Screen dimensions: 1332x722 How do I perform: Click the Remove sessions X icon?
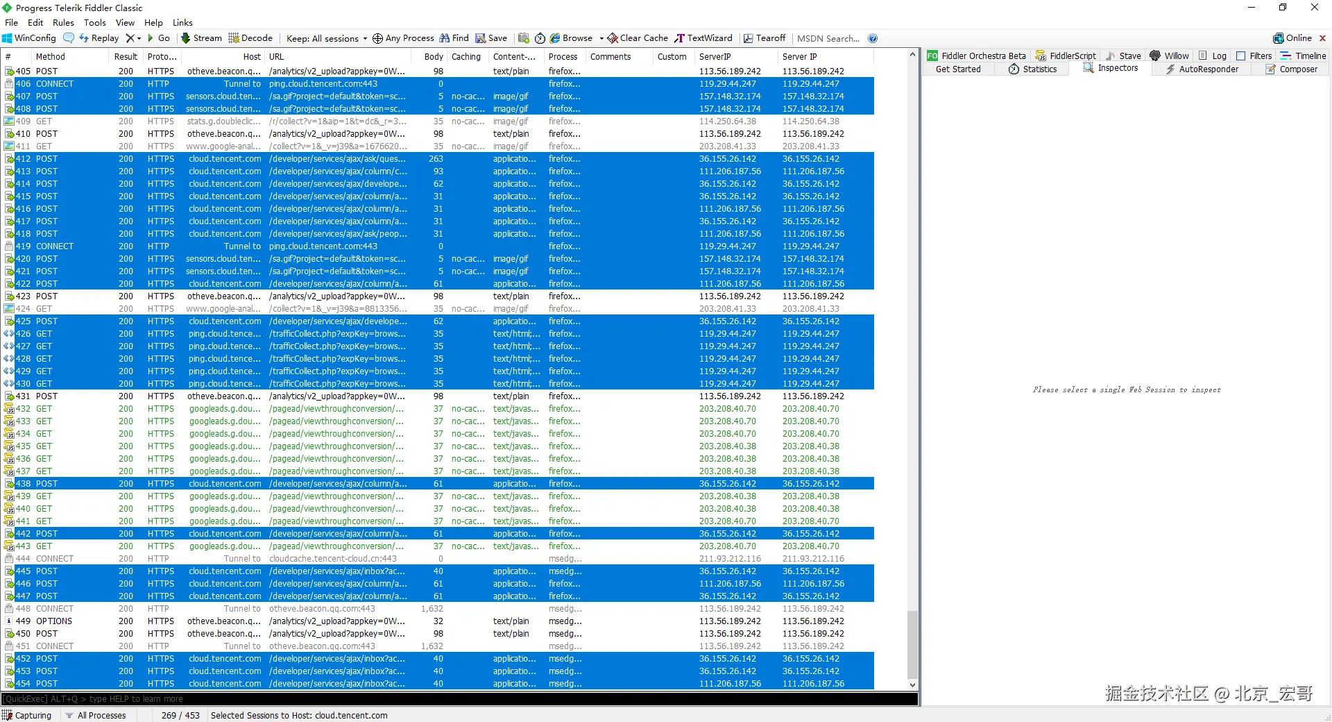click(x=130, y=38)
